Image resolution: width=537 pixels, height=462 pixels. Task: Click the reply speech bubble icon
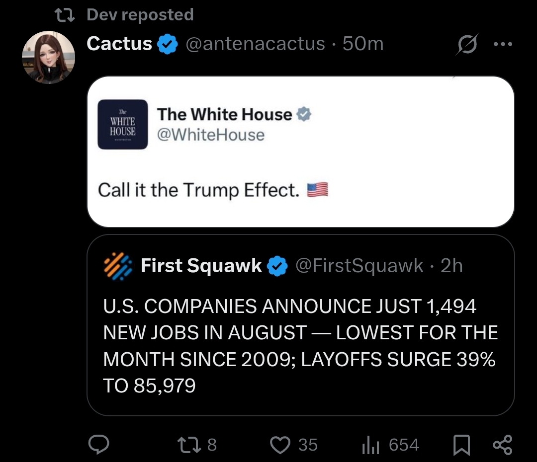pos(99,445)
